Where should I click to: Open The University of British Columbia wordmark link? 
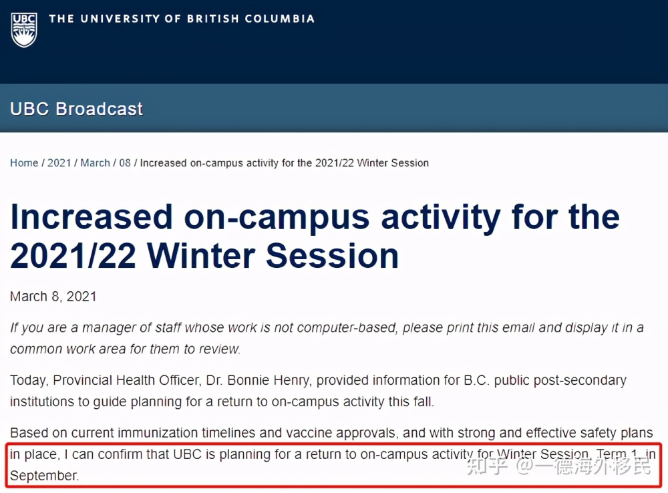[x=182, y=19]
